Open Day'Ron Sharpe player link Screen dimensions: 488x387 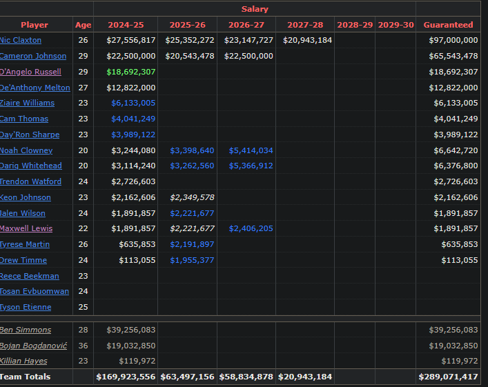tap(30, 135)
